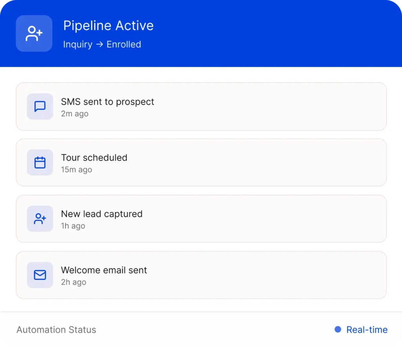Click the Enrolled stage in the header

124,45
